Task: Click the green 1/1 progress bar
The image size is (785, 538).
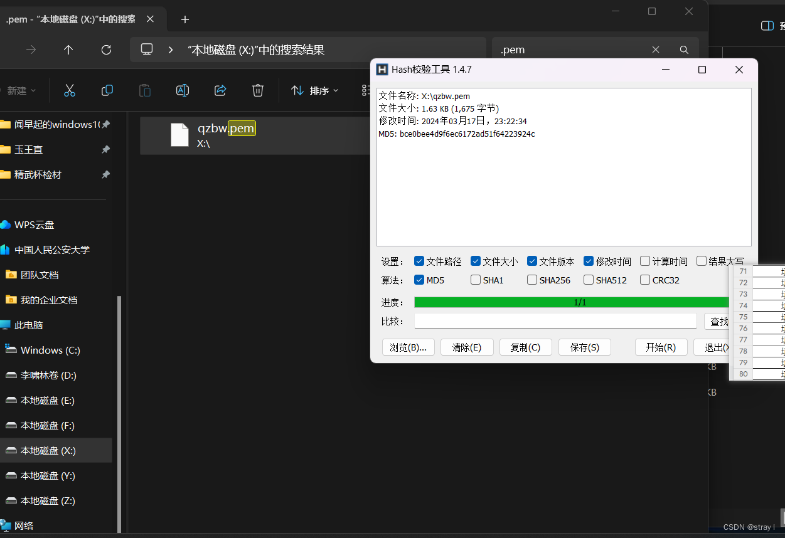Action: [x=572, y=303]
